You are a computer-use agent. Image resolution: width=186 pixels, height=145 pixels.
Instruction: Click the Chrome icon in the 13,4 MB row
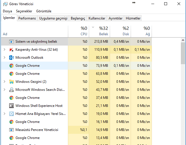11,138
